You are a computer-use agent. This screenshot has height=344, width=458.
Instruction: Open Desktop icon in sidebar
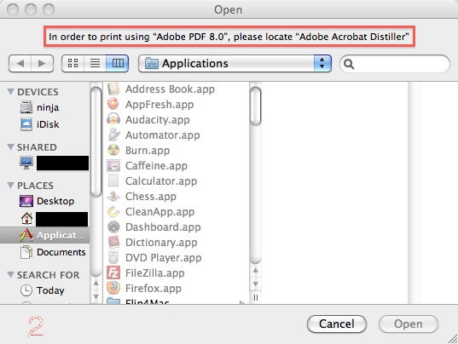point(26,201)
